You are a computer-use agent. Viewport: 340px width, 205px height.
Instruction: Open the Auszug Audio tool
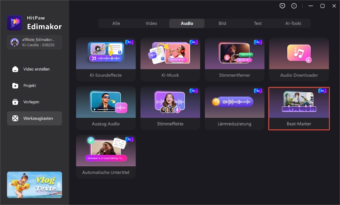106,108
